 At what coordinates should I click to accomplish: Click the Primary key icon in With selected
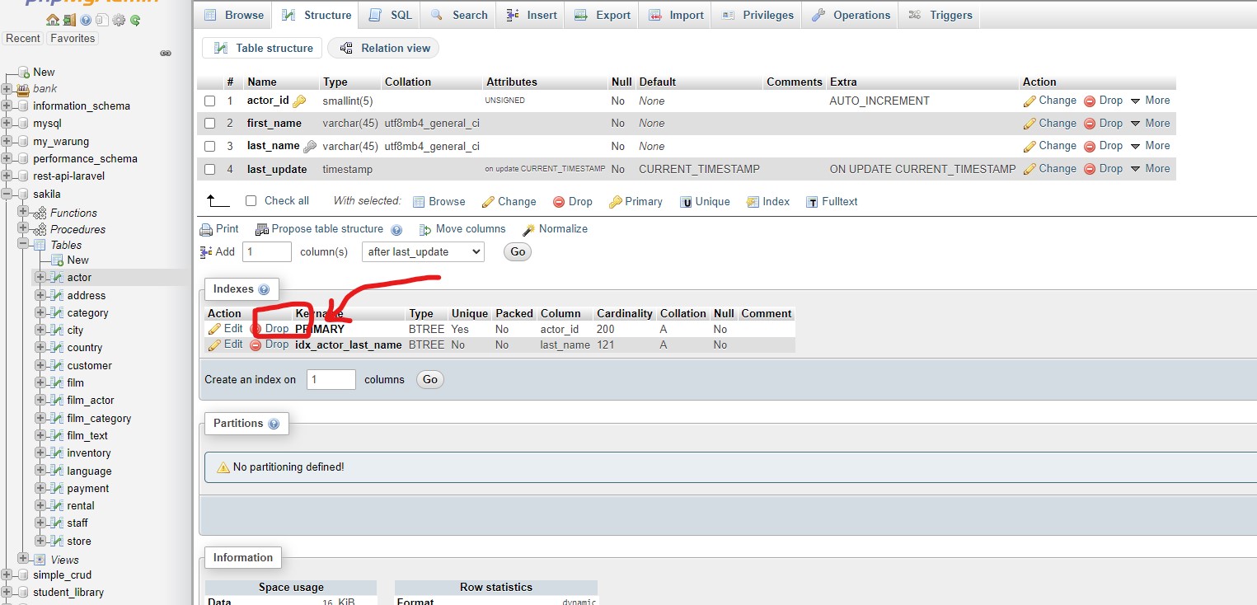pyautogui.click(x=615, y=202)
